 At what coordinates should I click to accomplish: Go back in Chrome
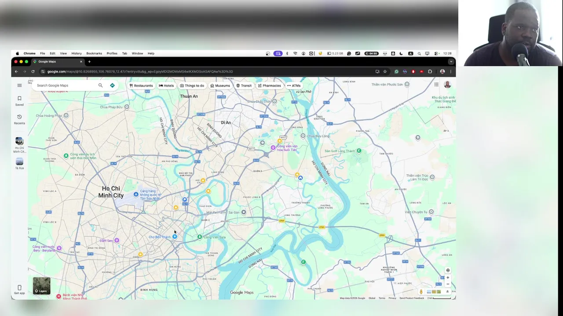point(16,72)
